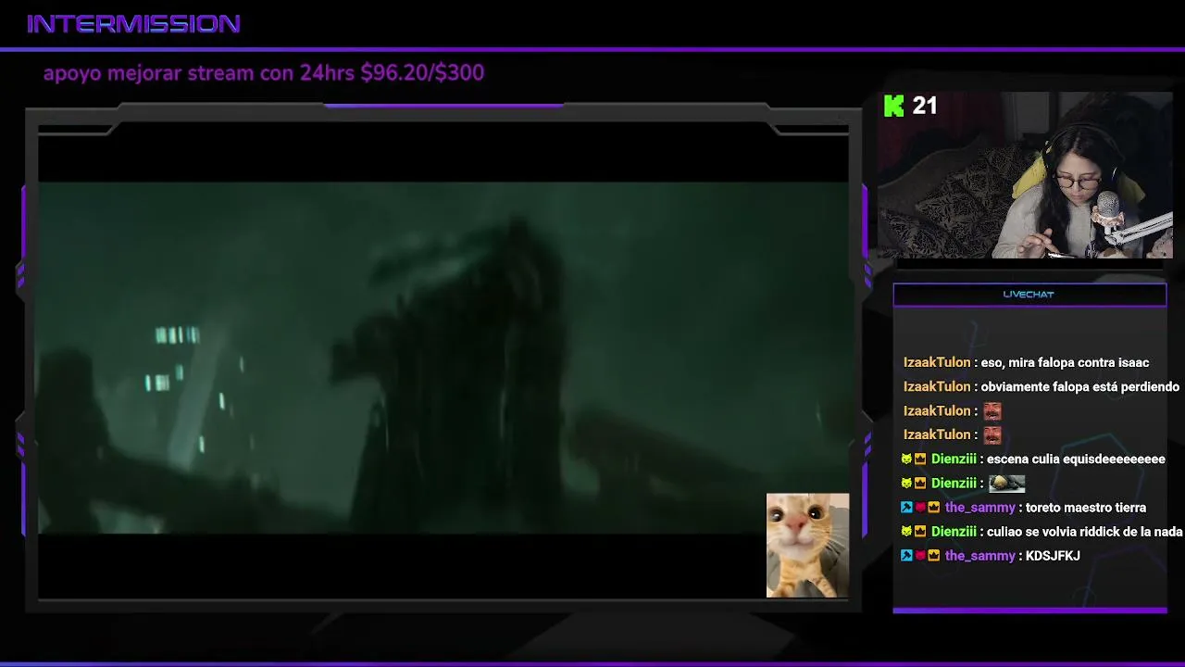Select the message "obviamente falopa está perdiendo"
Image resolution: width=1185 pixels, height=667 pixels.
pos(1079,387)
